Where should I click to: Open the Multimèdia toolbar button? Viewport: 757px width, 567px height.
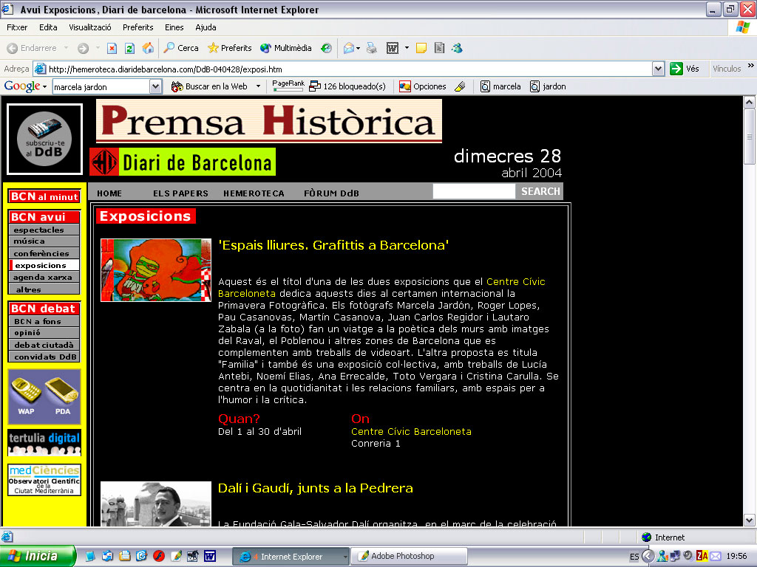[x=286, y=48]
